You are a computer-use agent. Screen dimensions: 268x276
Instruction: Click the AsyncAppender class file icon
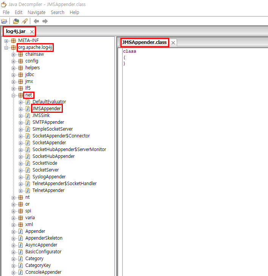click(x=20, y=245)
